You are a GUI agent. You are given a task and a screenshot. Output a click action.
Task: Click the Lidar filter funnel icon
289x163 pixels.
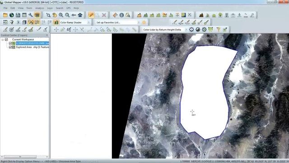(219, 29)
